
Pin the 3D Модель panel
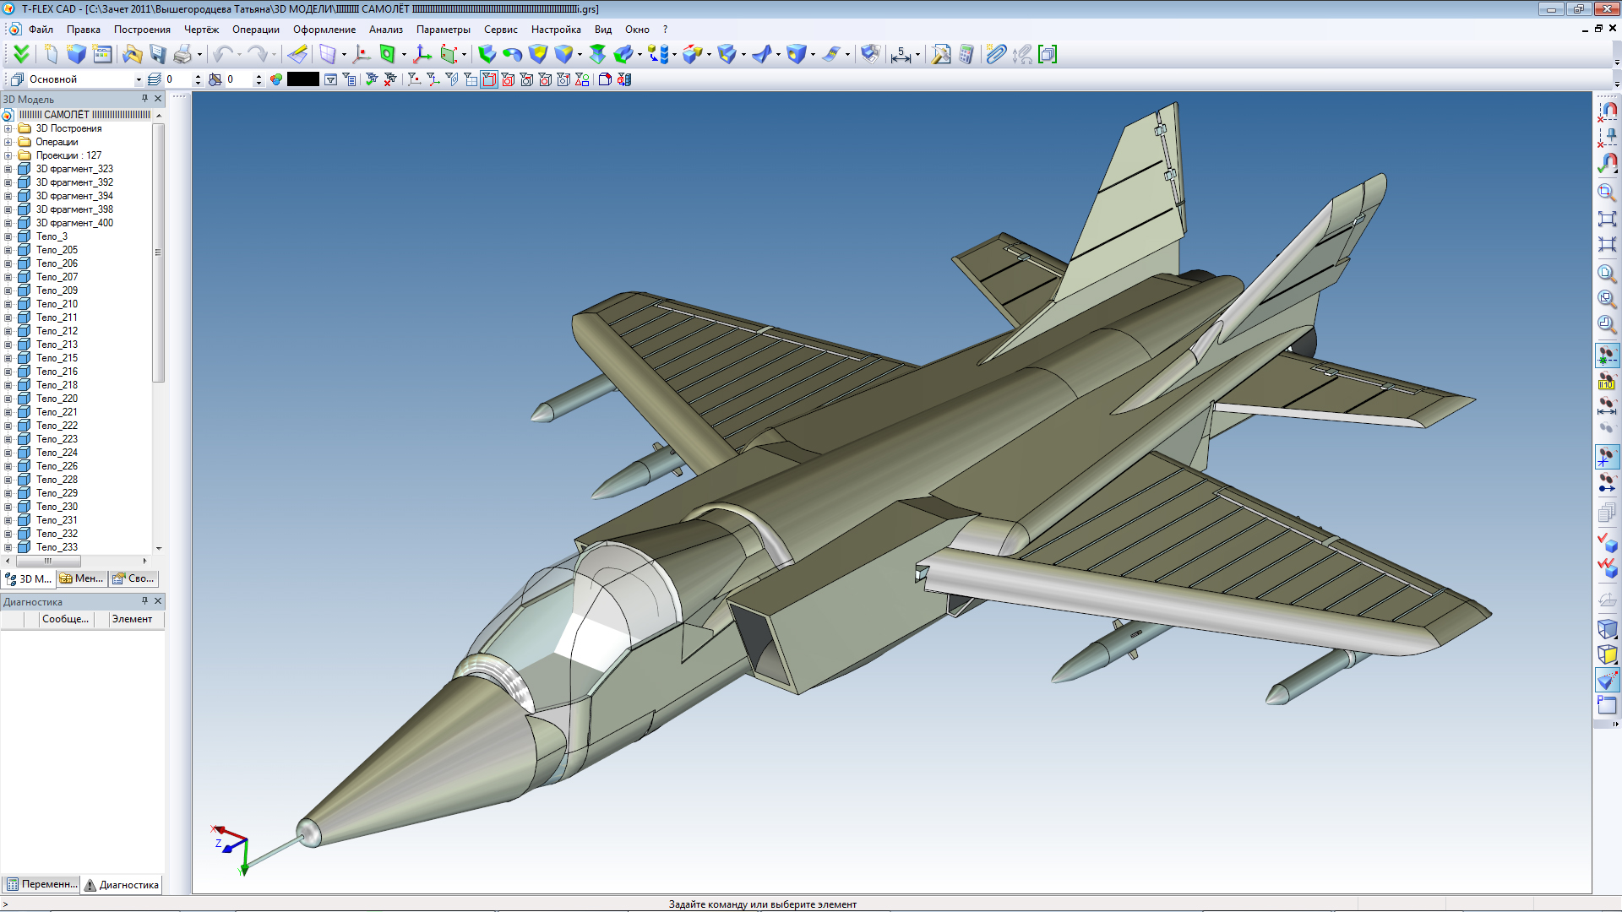point(144,99)
